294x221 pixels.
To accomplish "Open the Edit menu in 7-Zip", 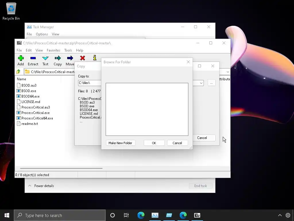I will tap(29, 50).
